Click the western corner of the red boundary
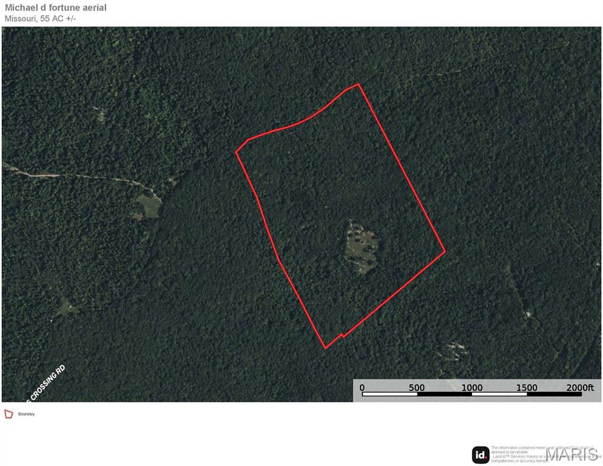Screen dimensions: 603x466 (236, 152)
